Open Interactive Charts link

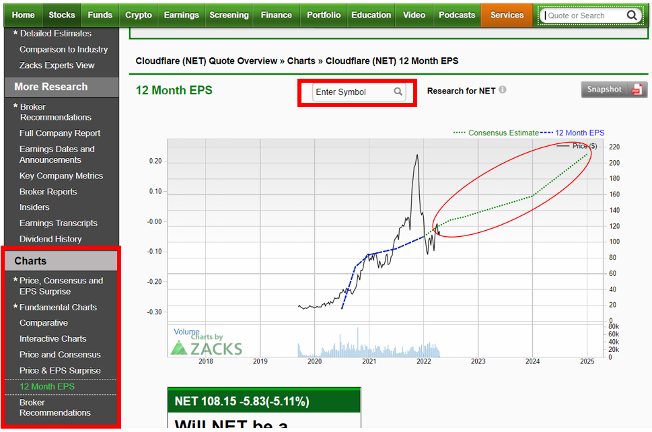pos(52,339)
